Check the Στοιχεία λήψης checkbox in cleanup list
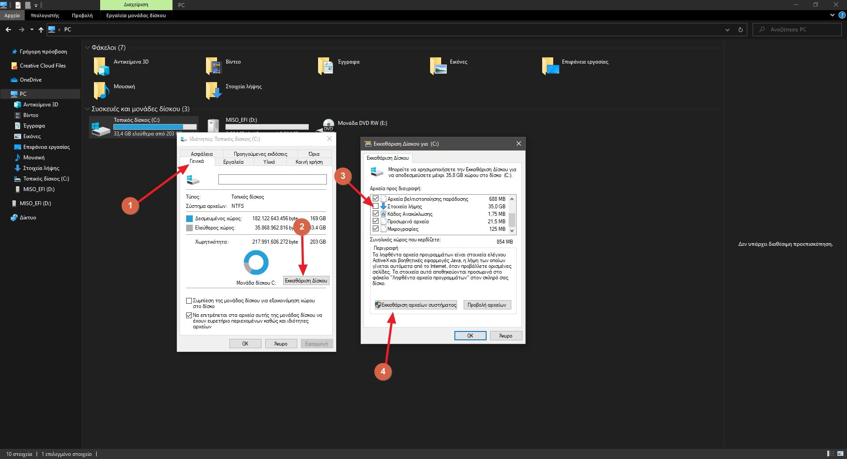847x459 pixels. [x=375, y=206]
